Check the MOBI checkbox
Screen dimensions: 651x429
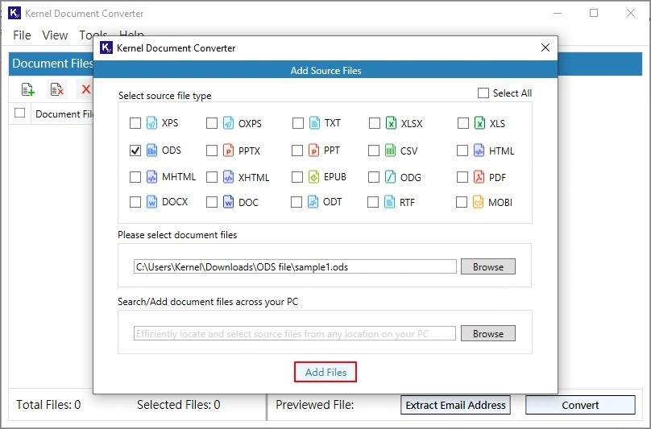pos(462,202)
